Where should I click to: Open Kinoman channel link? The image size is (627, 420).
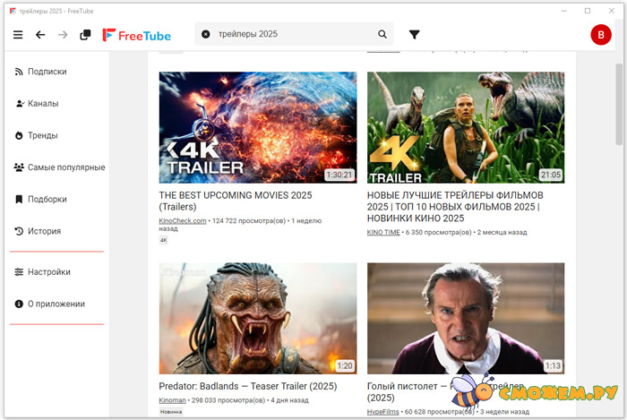[172, 400]
